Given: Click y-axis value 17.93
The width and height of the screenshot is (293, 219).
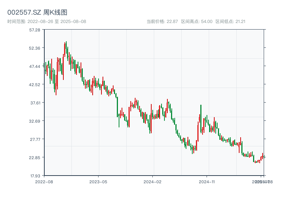Looking at the screenshot, I should pos(35,176).
